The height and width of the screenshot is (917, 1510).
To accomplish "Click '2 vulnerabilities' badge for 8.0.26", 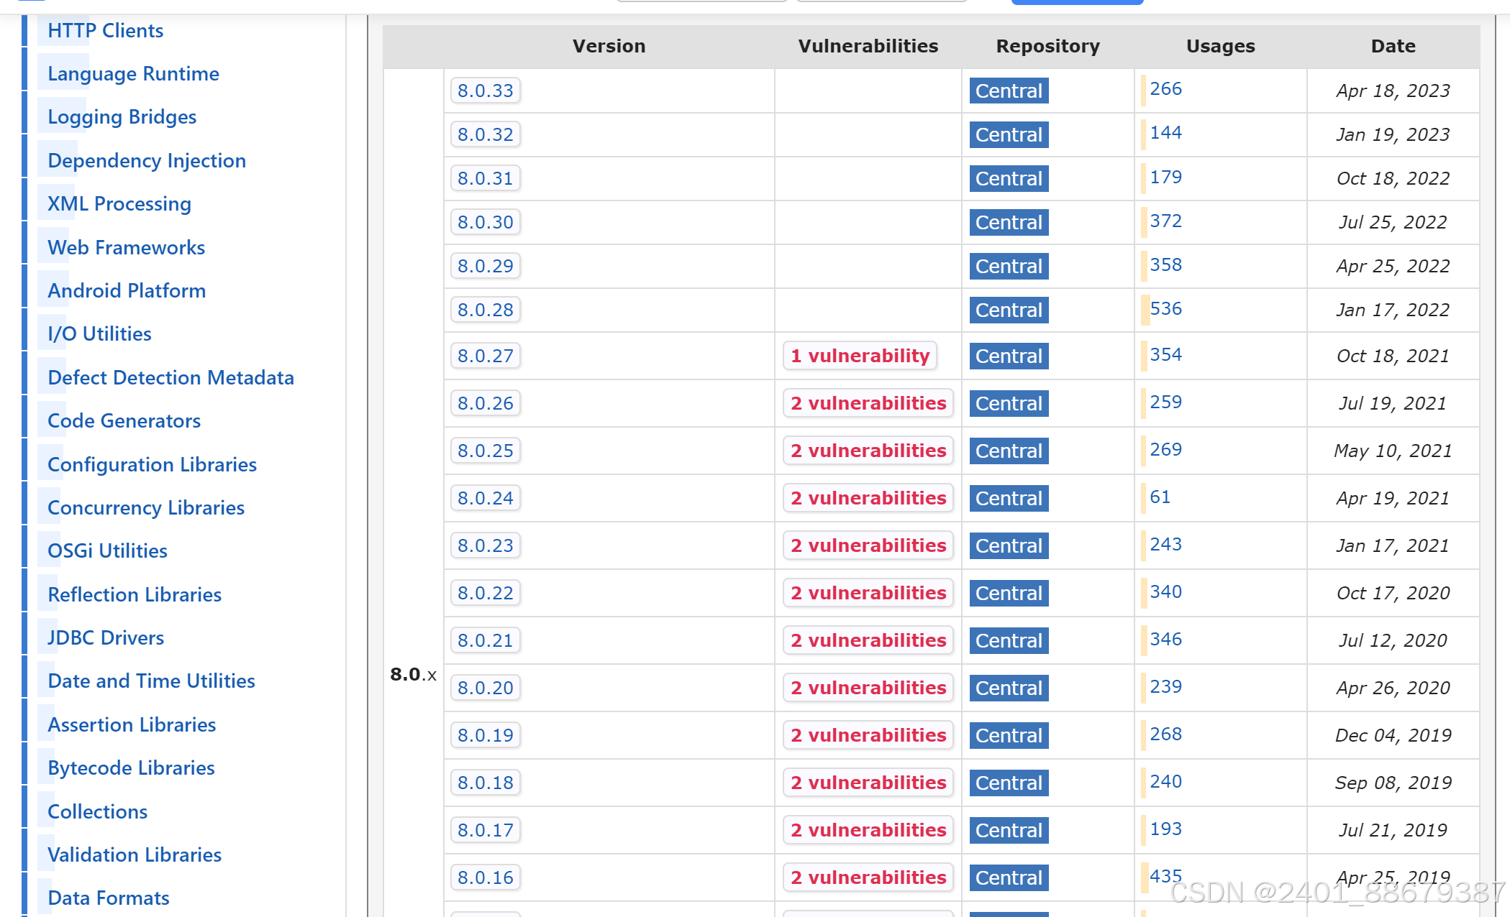I will point(868,403).
